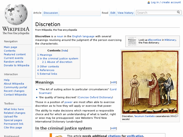The height and width of the screenshot is (137, 183).
Task: Click the user icon beside Log in
Action: click(x=149, y=3)
